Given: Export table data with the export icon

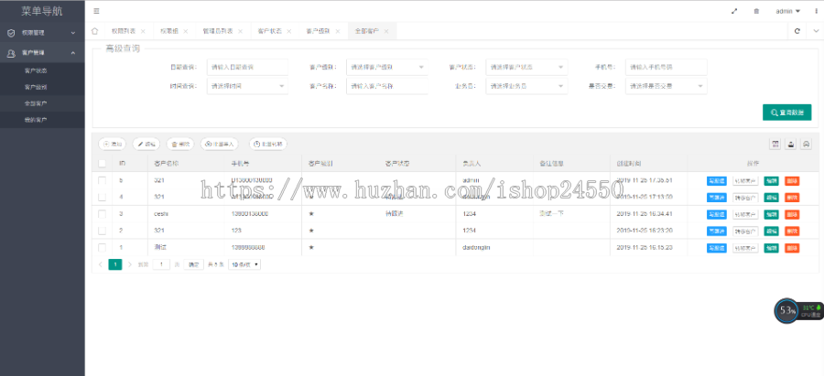Looking at the screenshot, I should click(790, 144).
